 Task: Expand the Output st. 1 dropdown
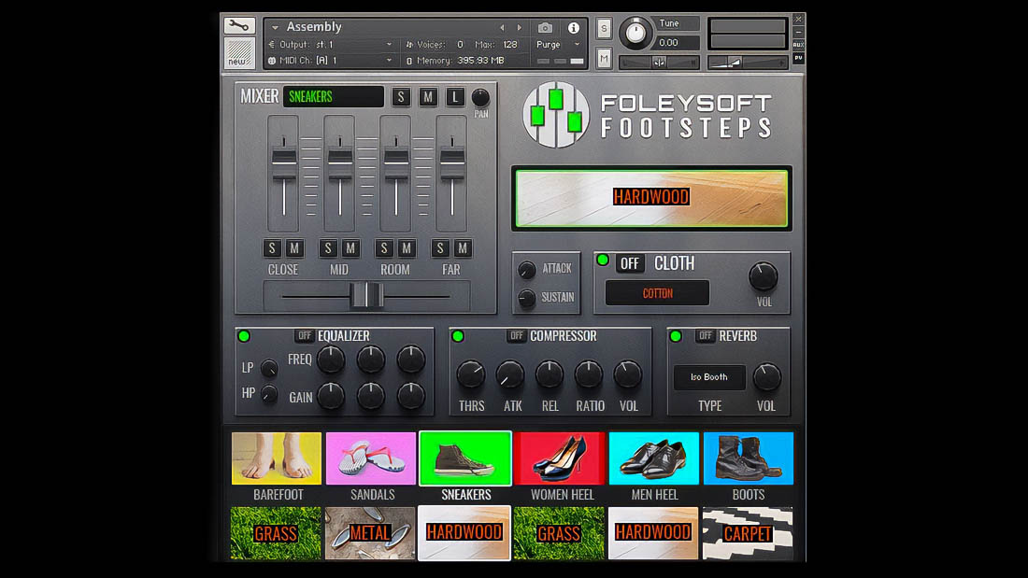332,45
